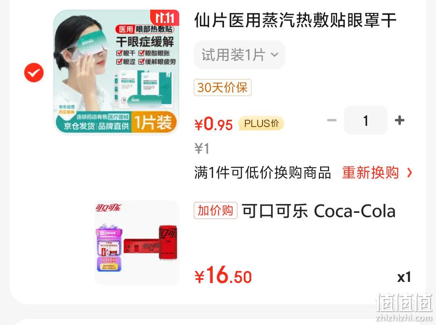Tap the 11.11 badge on eye mask image

tap(165, 18)
